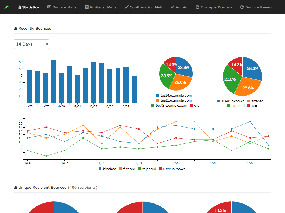Toggle etc legend in reason pie chart
The image size is (285, 213).
pyautogui.click(x=249, y=106)
